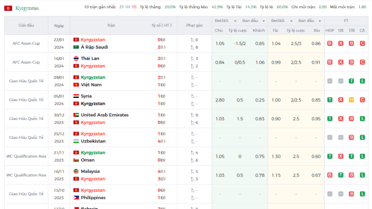
Task: Click the 2T 1H 7B recent record
Action: tap(127, 7)
